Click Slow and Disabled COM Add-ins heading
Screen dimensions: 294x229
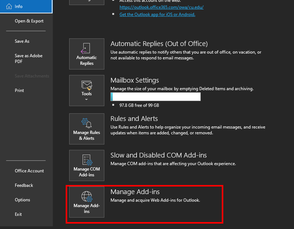tap(158, 155)
